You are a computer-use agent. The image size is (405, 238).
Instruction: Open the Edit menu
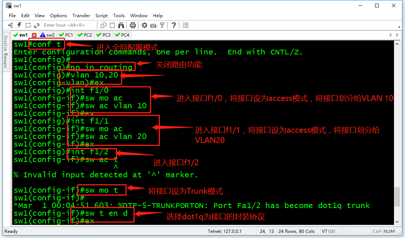[x=25, y=15]
